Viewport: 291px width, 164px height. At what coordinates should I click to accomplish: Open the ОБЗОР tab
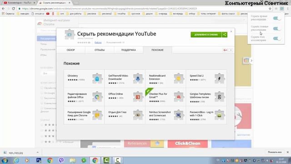tap(71, 50)
